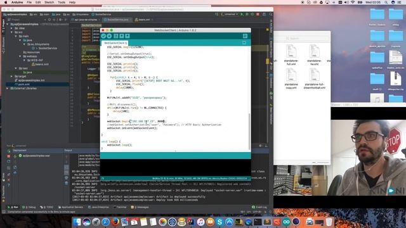Screen dimensions: 406x228
Task: Click the Wi-Fi icon in menu bar
Action: coord(353,3)
